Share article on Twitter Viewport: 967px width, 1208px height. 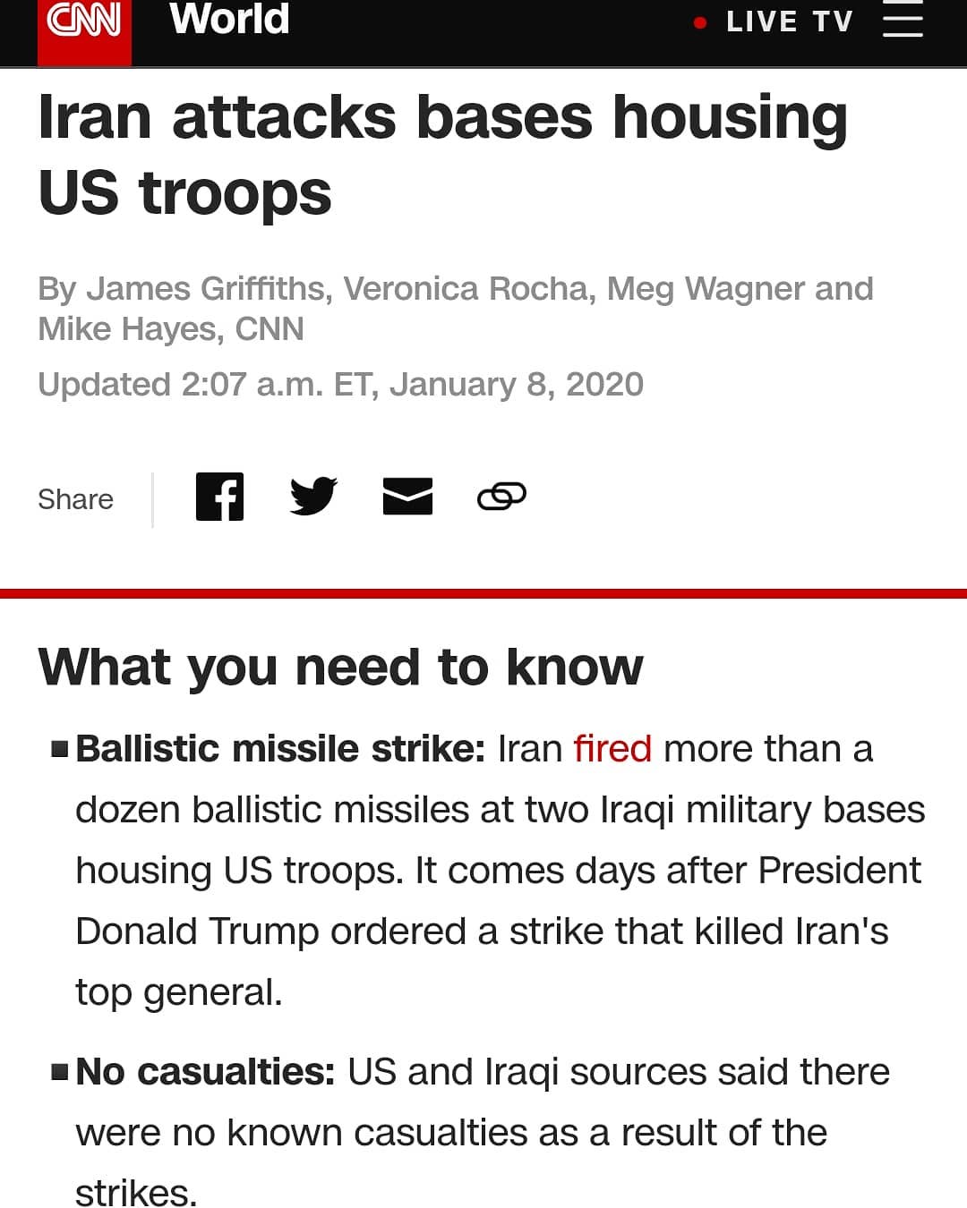pos(313,496)
